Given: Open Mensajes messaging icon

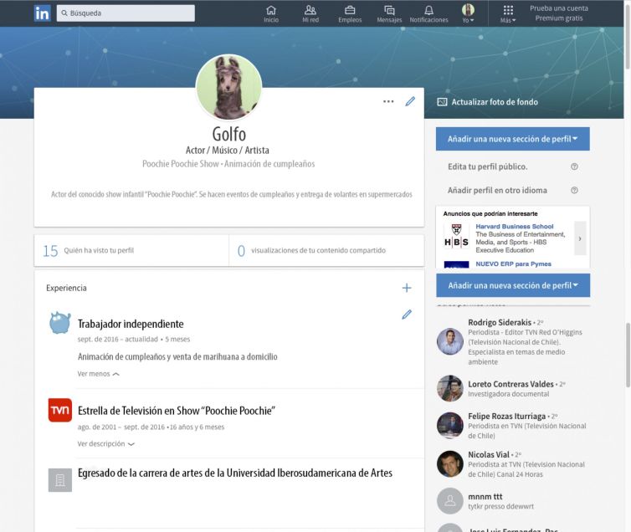Looking at the screenshot, I should coord(389,11).
